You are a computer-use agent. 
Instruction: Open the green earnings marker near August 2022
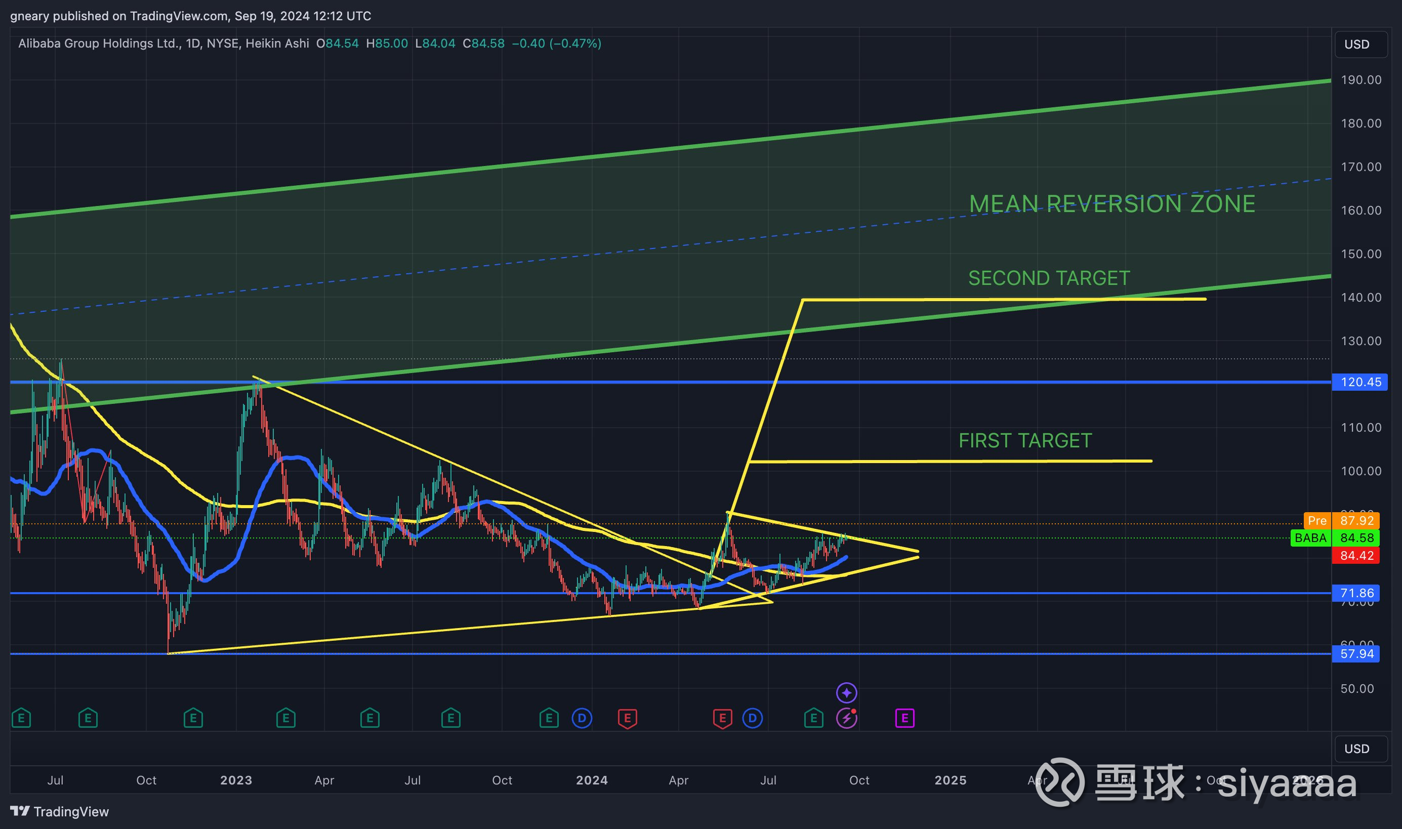click(88, 718)
